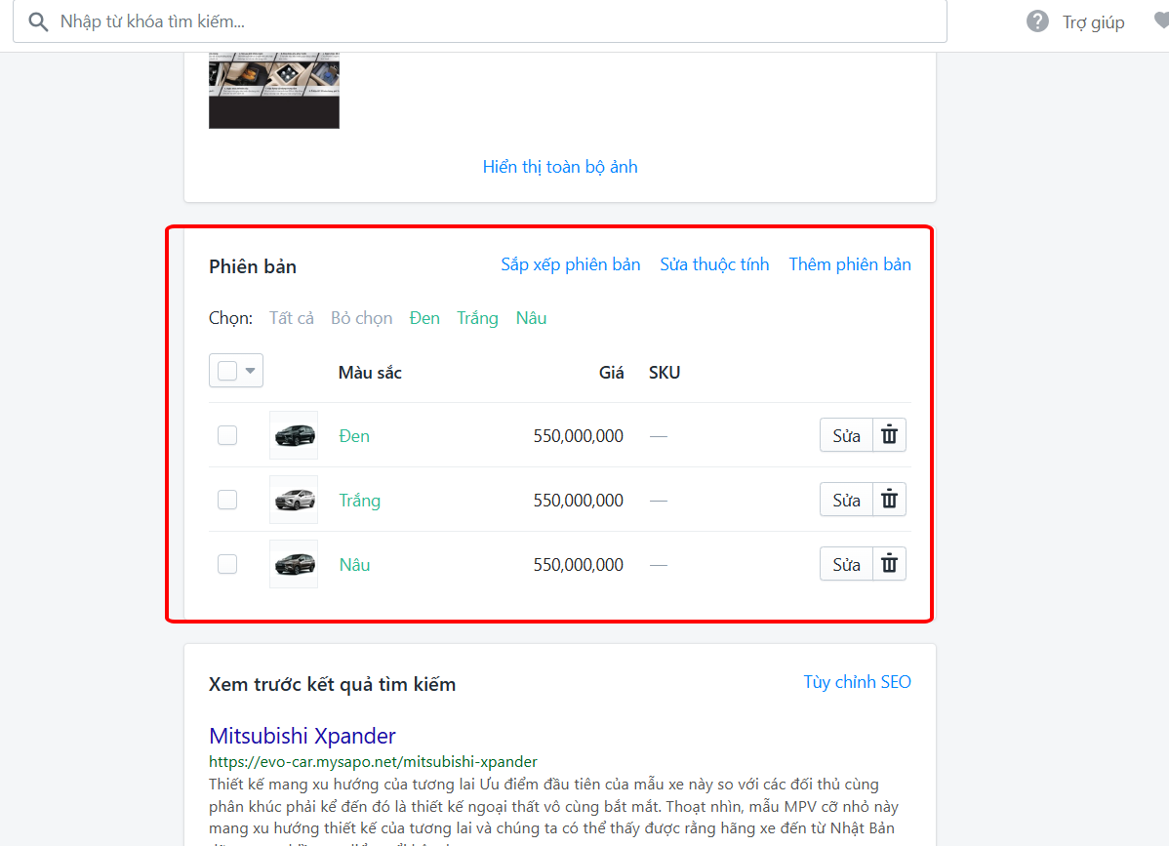Image resolution: width=1169 pixels, height=846 pixels.
Task: Click Hiển thị toàn bộ ảnh link
Action: point(560,167)
